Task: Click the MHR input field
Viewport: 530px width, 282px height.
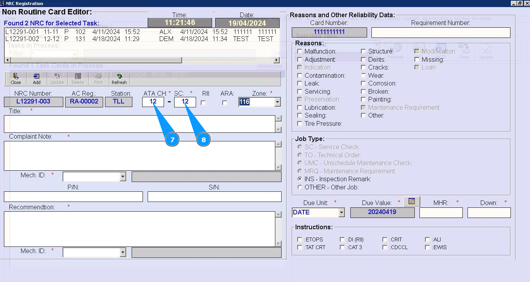Action: pos(441,212)
